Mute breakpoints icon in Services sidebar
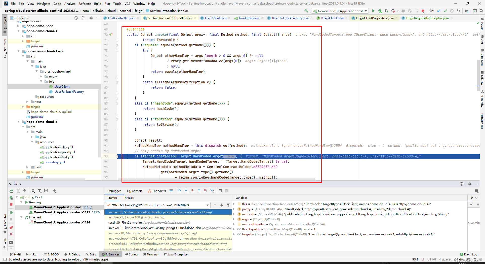Viewport: 485px width, 264px height. [11, 234]
